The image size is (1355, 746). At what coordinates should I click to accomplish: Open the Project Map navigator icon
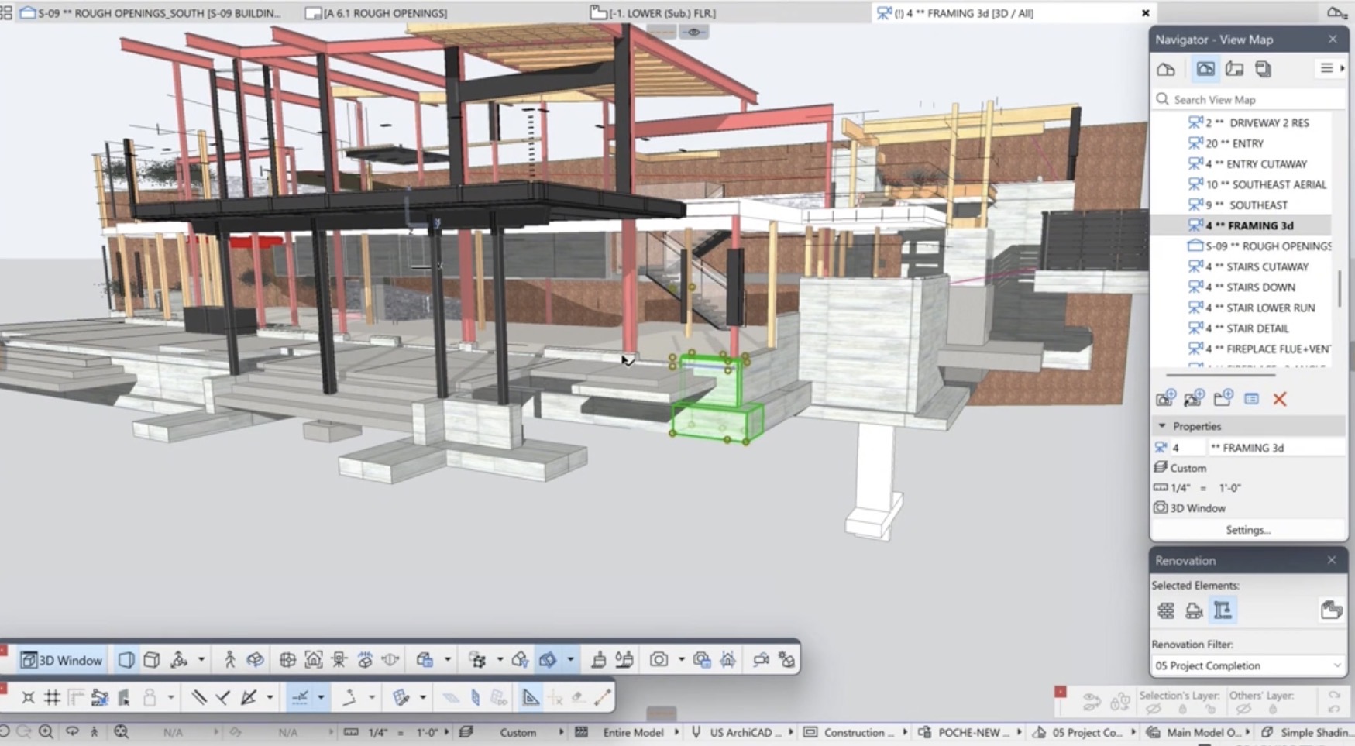click(x=1166, y=69)
